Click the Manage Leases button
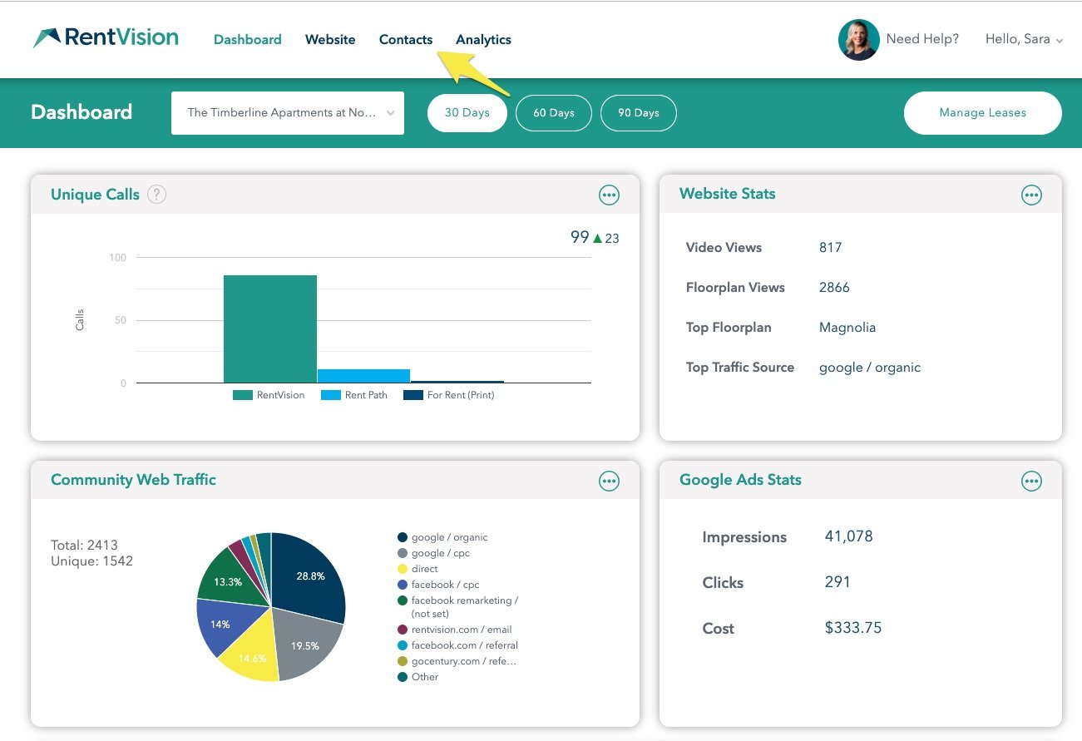 [982, 113]
